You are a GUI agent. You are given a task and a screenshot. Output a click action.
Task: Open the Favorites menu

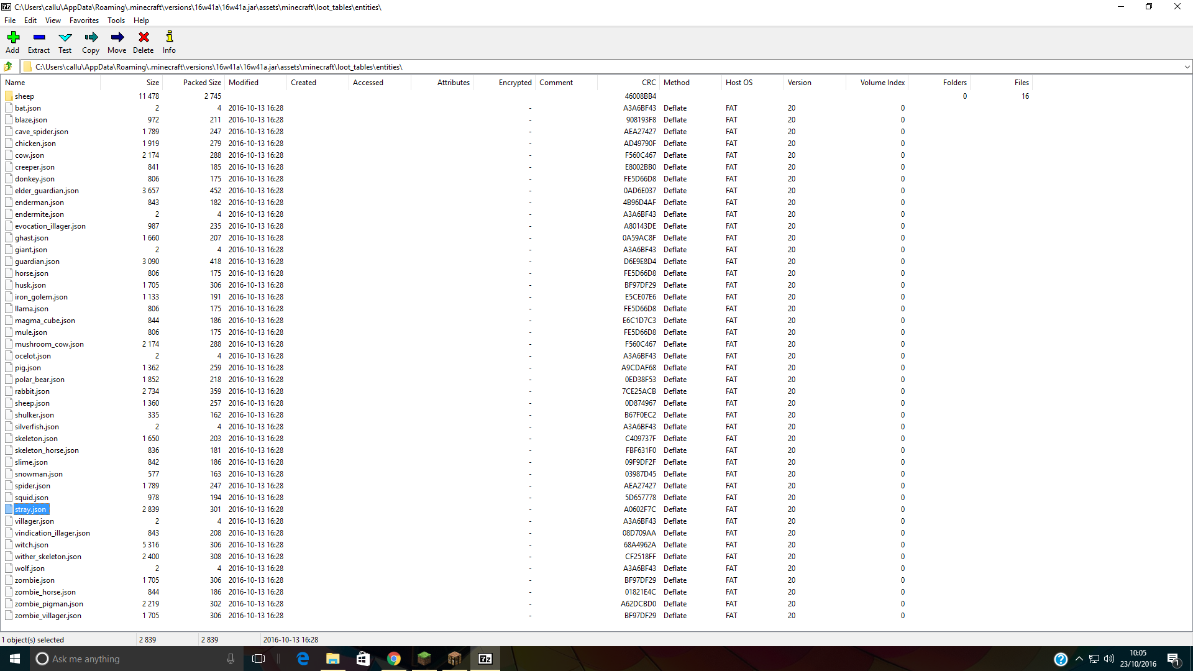coord(84,21)
